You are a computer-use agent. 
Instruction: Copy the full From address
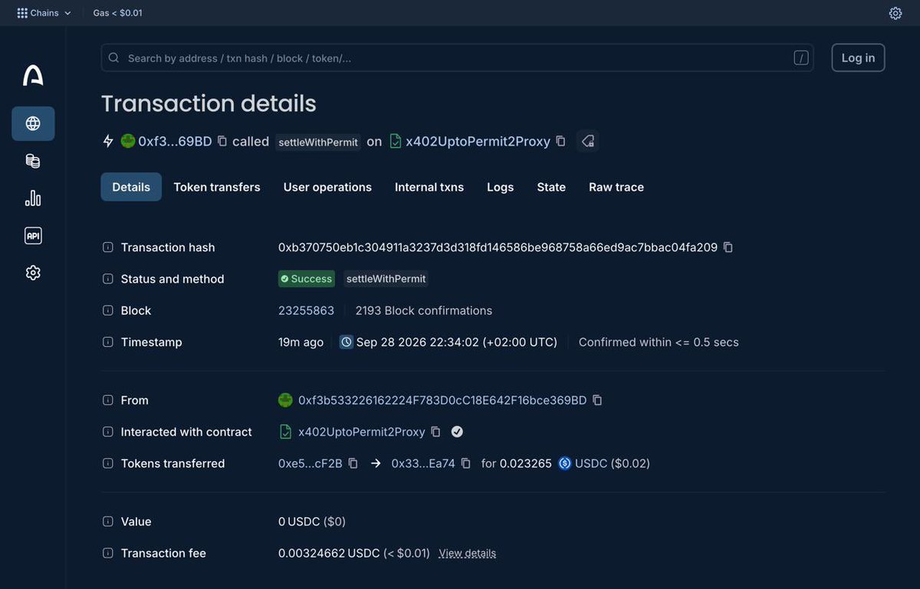coord(597,400)
